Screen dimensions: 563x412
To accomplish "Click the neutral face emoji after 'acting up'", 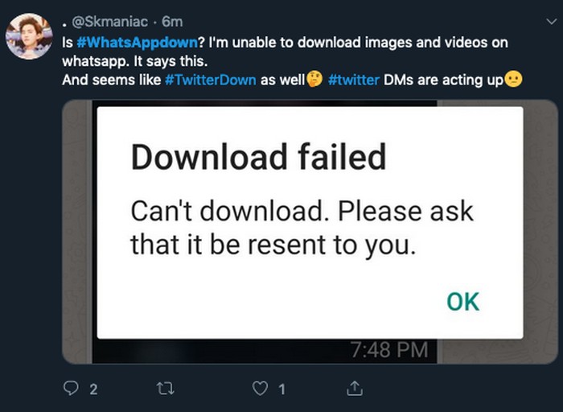I will tap(514, 81).
